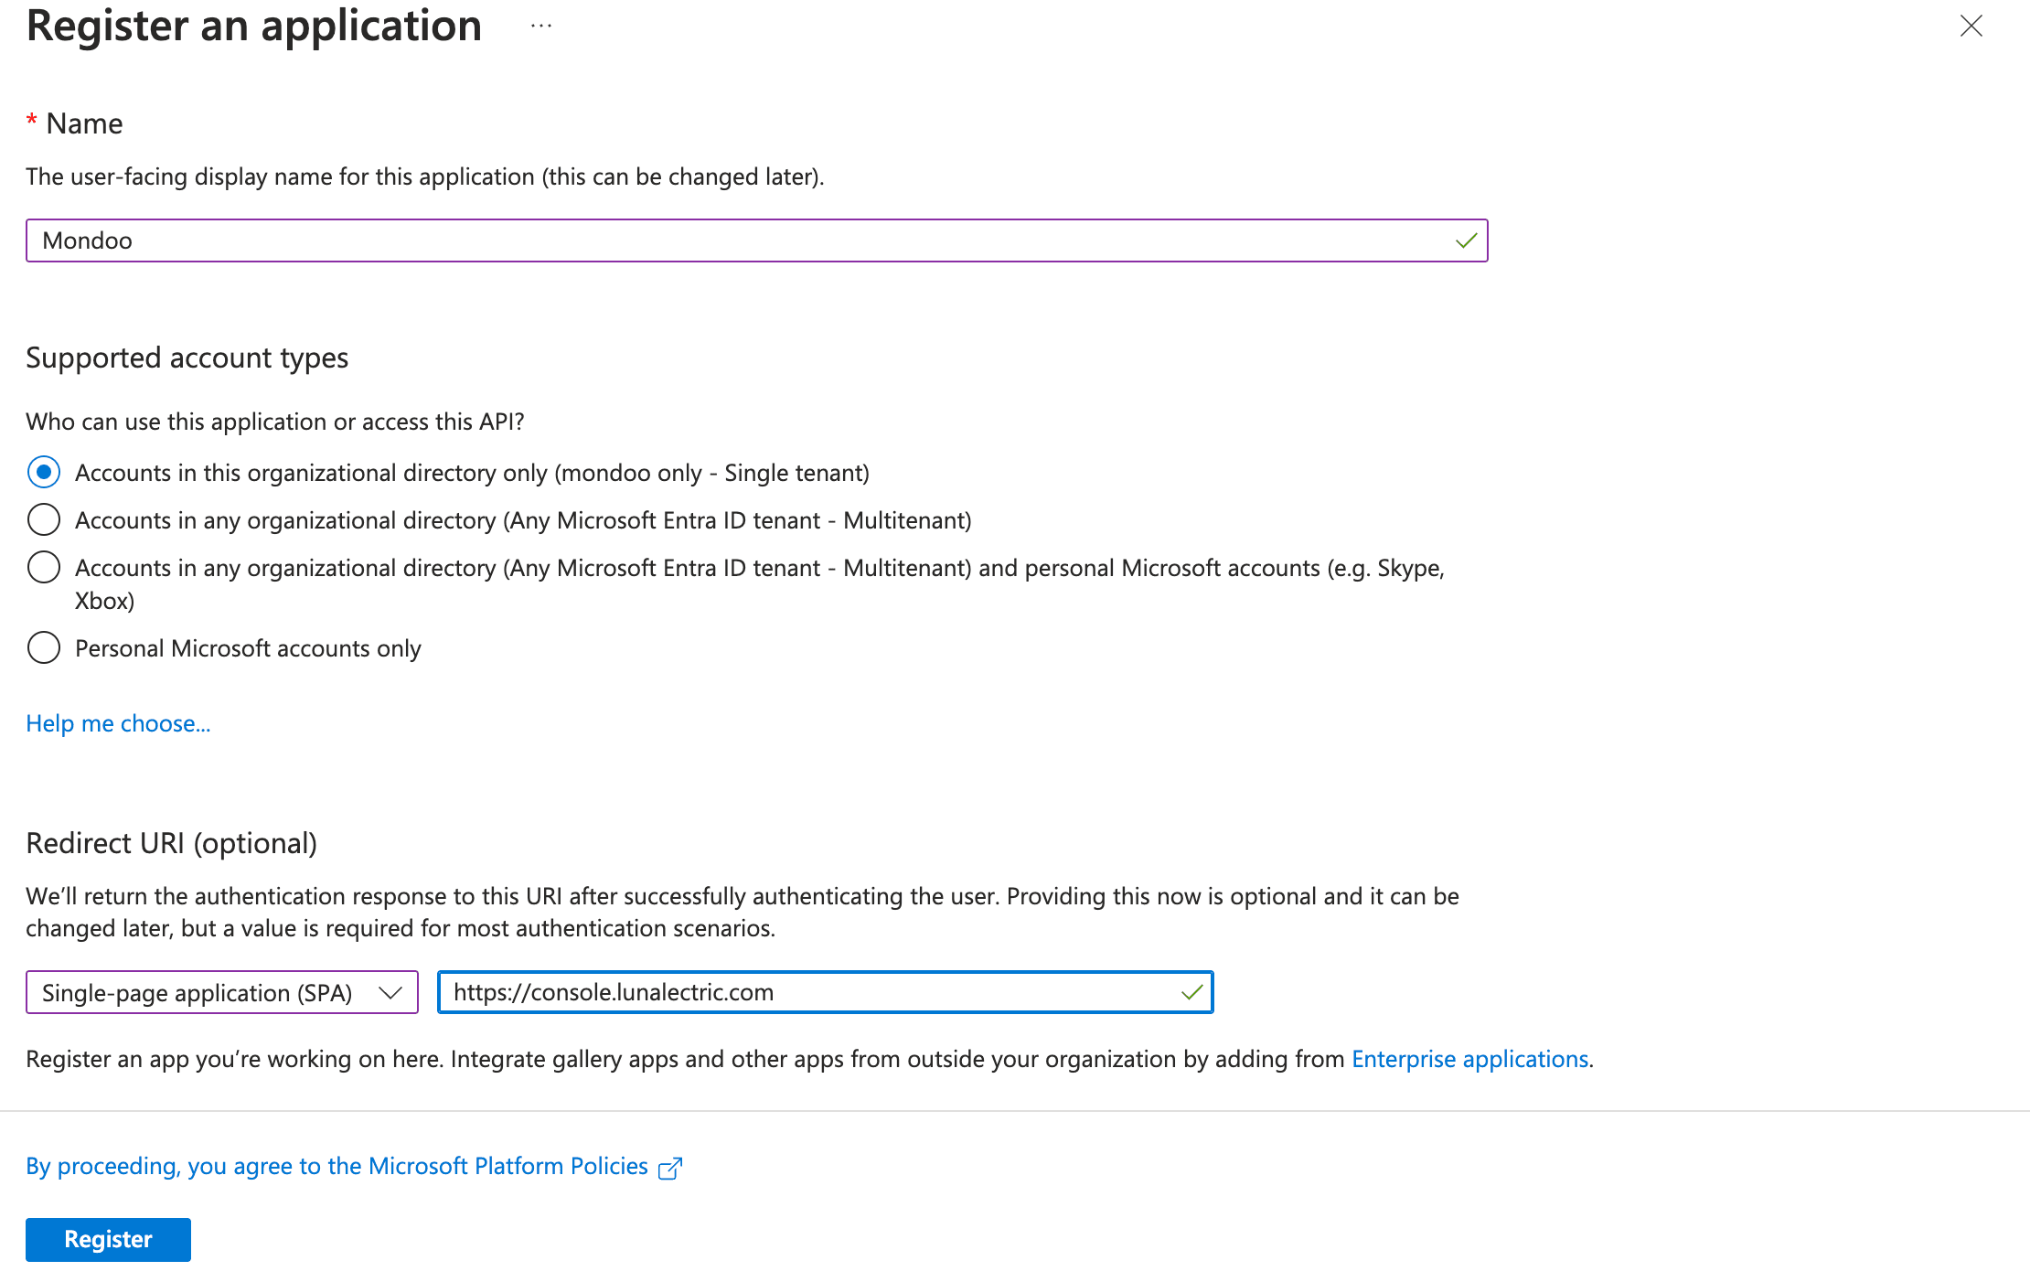This screenshot has width=2030, height=1282.
Task: Click the external link icon after Platform Policies
Action: [670, 1167]
